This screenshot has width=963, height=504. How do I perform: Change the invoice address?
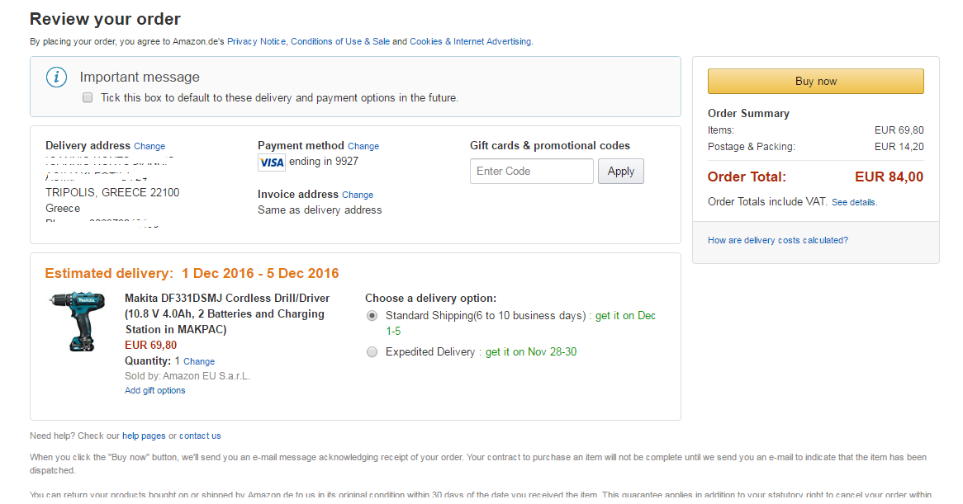358,195
